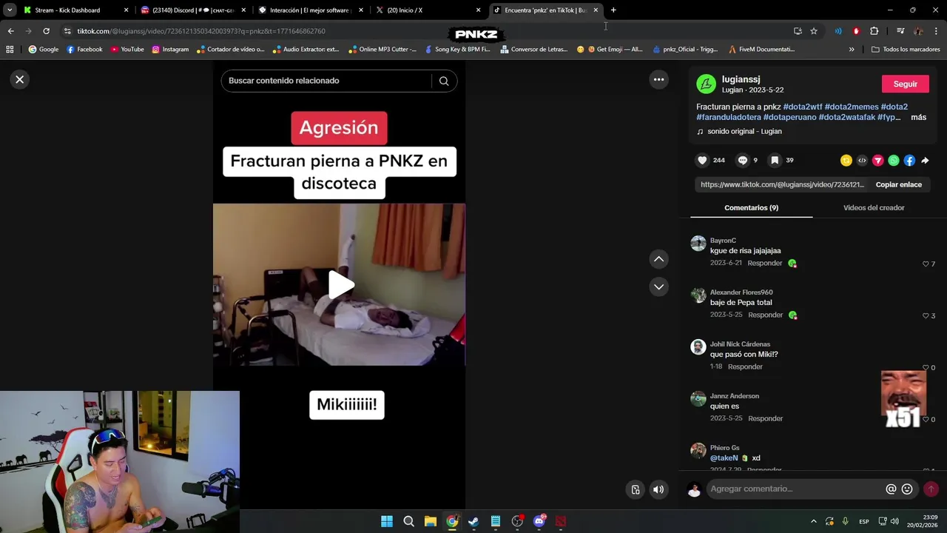The height and width of the screenshot is (533, 947).
Task: Open Chrome media control icon
Action: point(900,31)
